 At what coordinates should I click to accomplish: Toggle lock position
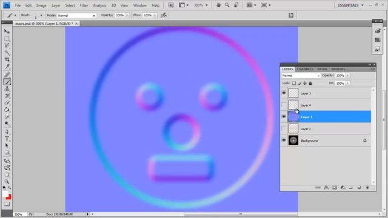(305, 84)
